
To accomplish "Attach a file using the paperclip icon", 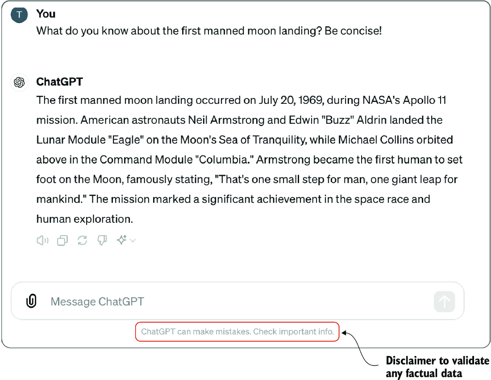I will point(31,301).
